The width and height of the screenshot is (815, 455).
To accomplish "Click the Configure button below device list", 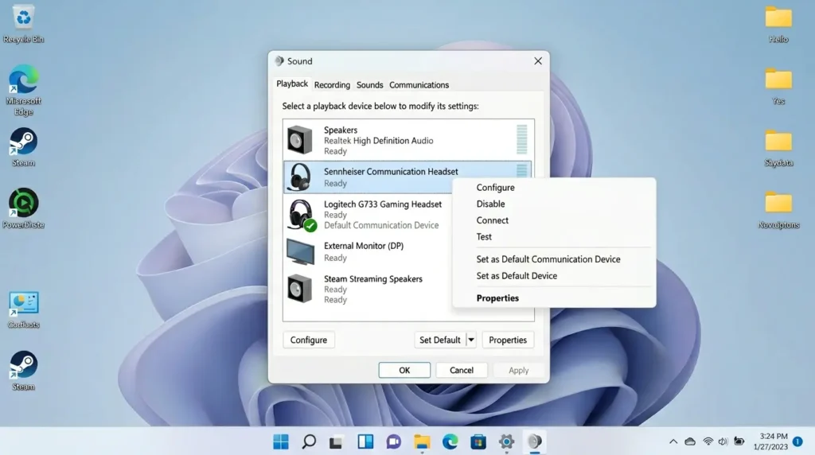I will click(x=309, y=340).
